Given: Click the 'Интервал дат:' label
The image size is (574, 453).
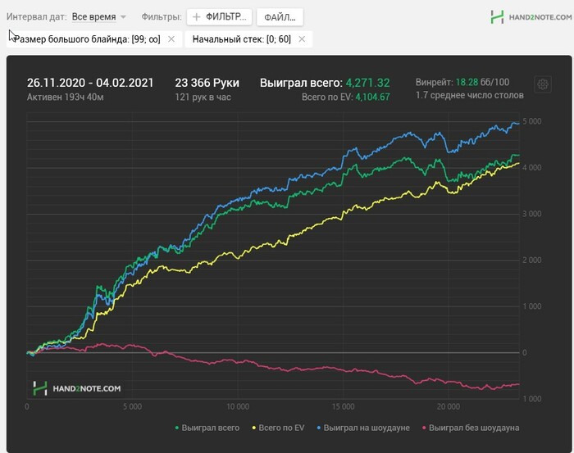Looking at the screenshot, I should (37, 17).
